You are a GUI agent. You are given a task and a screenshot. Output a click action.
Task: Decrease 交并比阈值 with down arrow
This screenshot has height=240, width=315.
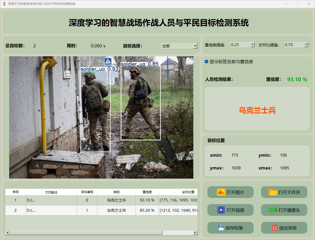pyautogui.click(x=306, y=46)
